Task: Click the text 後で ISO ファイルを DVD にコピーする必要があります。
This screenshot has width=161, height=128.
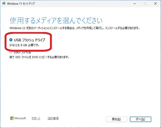Action: point(39,57)
